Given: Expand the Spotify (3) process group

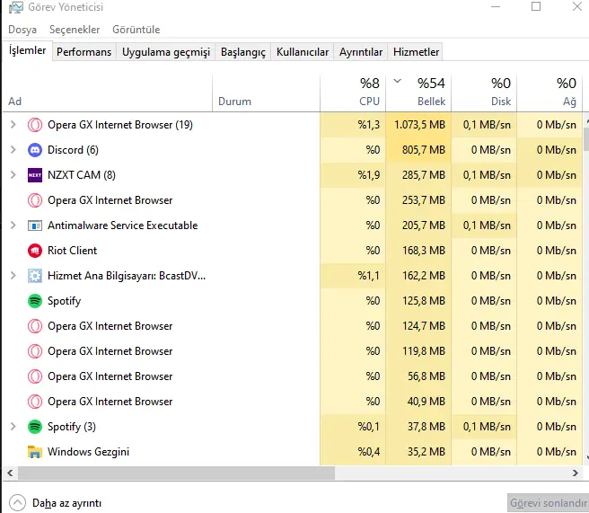Looking at the screenshot, I should pyautogui.click(x=13, y=426).
